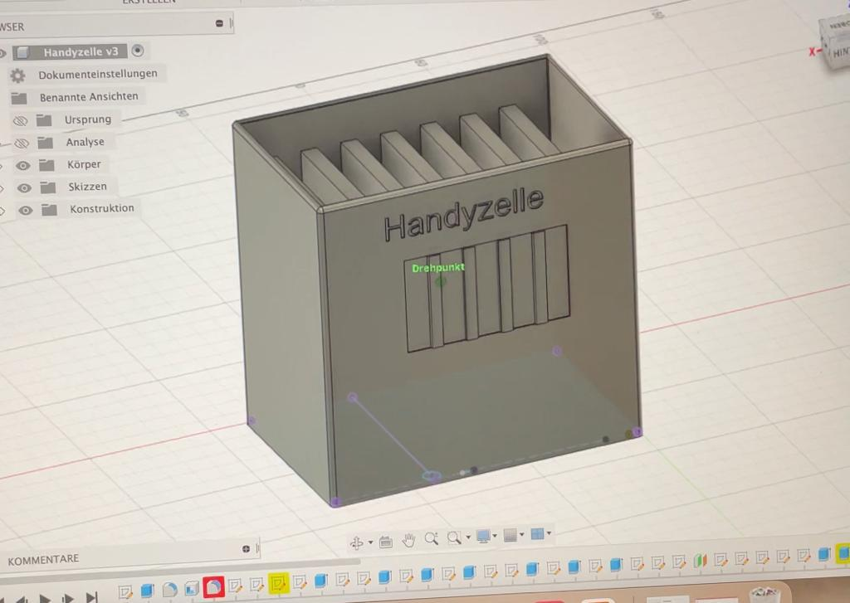Hide the Körper folder via eye icon

(x=22, y=166)
